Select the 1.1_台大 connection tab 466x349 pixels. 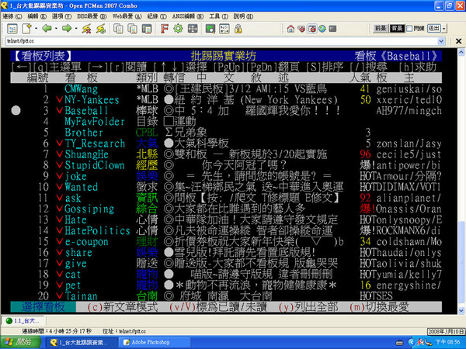click(24, 321)
